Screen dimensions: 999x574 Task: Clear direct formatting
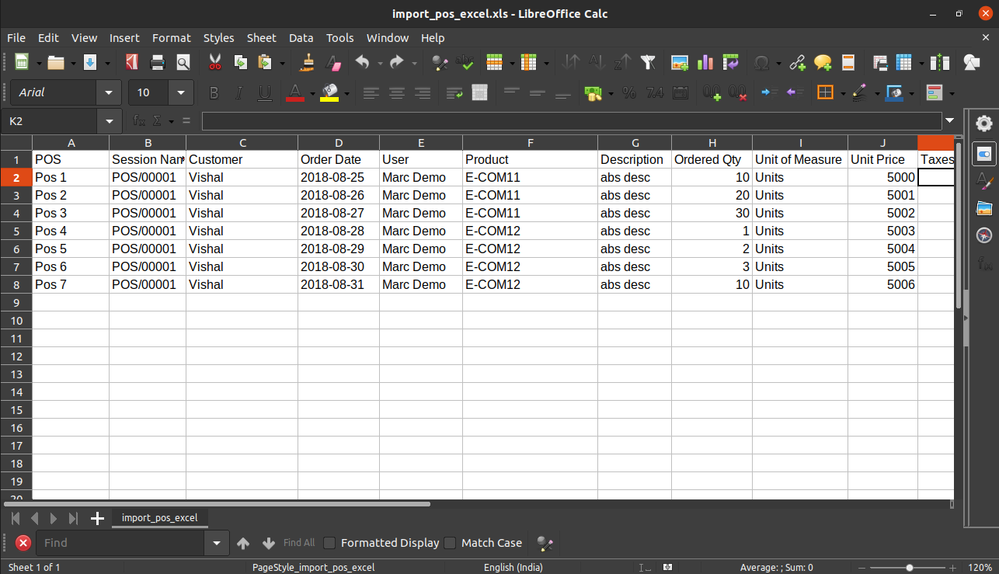tap(333, 63)
